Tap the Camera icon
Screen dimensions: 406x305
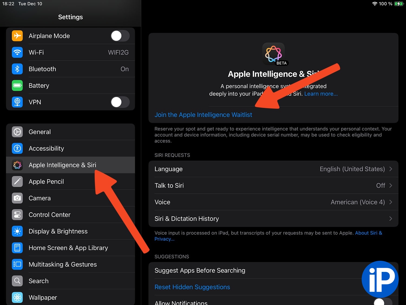(17, 198)
